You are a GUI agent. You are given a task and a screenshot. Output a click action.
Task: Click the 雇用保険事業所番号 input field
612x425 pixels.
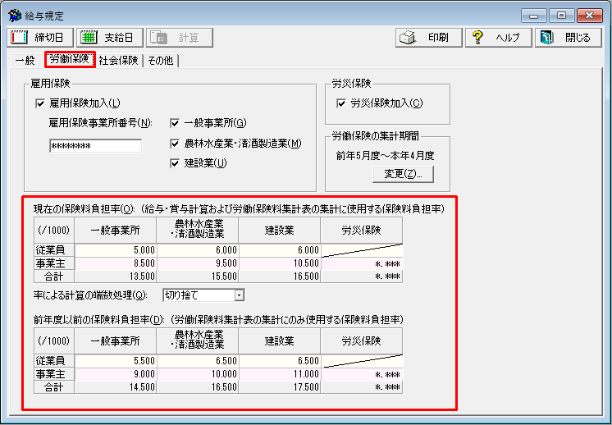click(x=95, y=146)
